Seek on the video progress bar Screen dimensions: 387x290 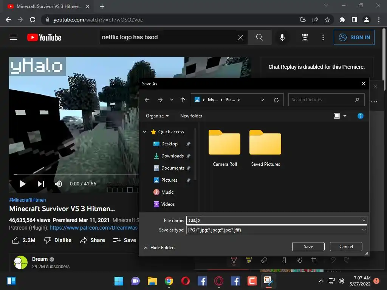pyautogui.click(x=76, y=174)
